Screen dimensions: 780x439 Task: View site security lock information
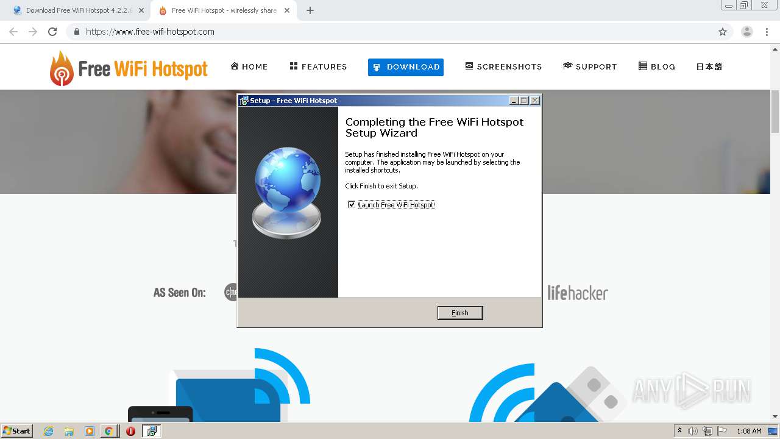point(76,32)
